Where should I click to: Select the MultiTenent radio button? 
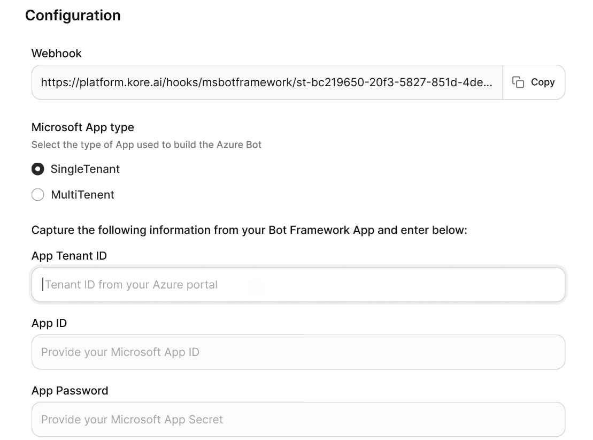pos(38,195)
